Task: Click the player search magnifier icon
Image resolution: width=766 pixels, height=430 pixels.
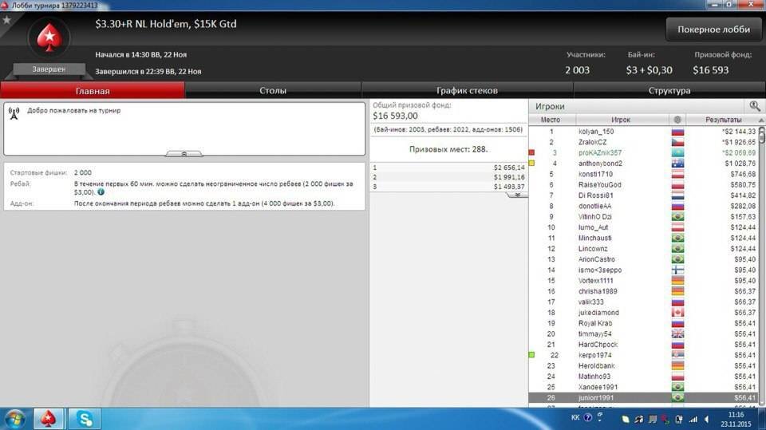Action: [754, 106]
